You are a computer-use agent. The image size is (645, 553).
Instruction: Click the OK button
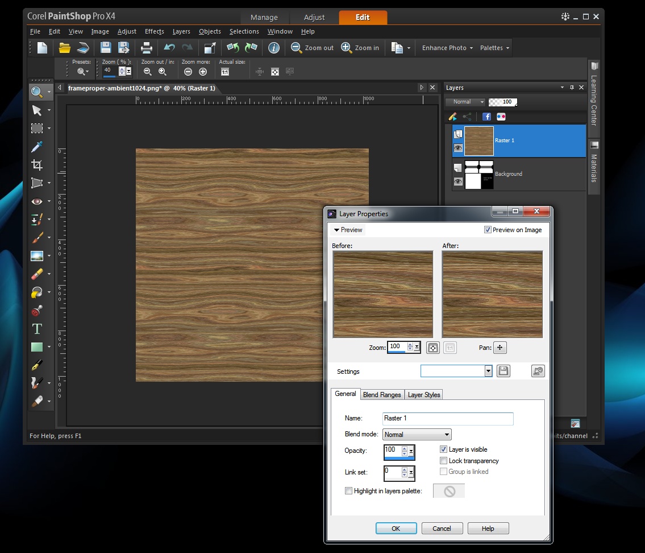[x=396, y=529]
